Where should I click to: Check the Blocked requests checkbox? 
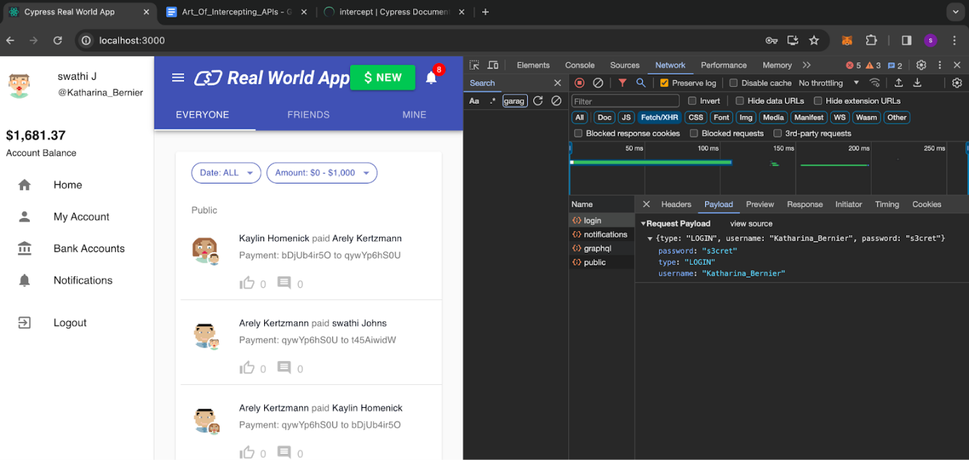[x=694, y=133]
